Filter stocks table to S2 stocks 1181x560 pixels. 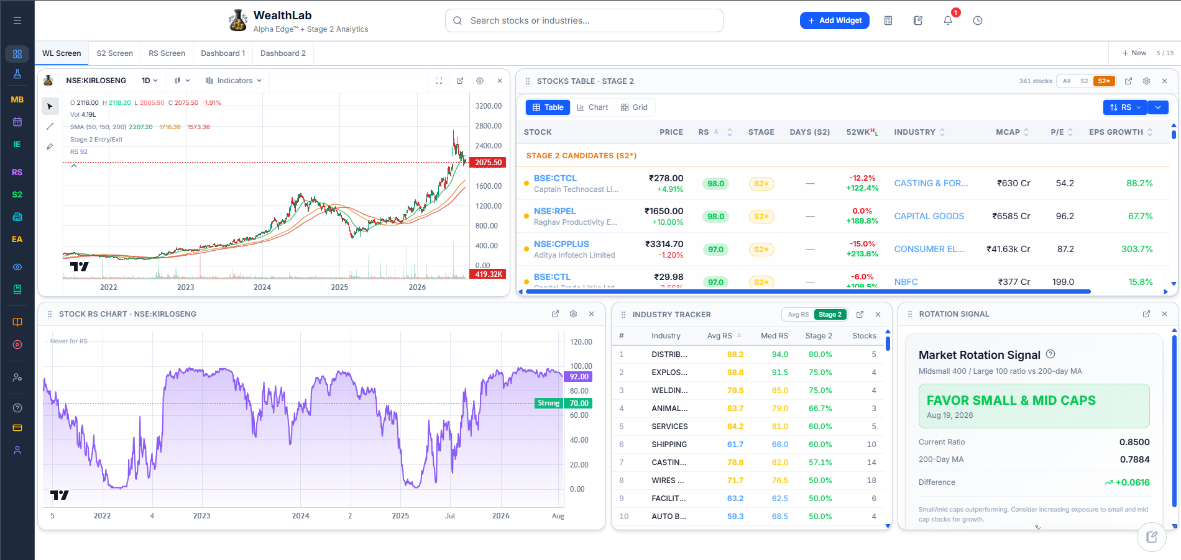click(1084, 81)
